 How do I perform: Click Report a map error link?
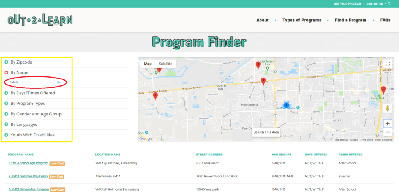[x=384, y=140]
